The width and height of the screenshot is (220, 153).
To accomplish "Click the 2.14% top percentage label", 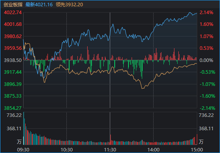I will point(206,13).
